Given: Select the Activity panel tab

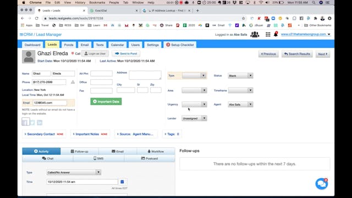Looking at the screenshot, I should pyautogui.click(x=41, y=151).
